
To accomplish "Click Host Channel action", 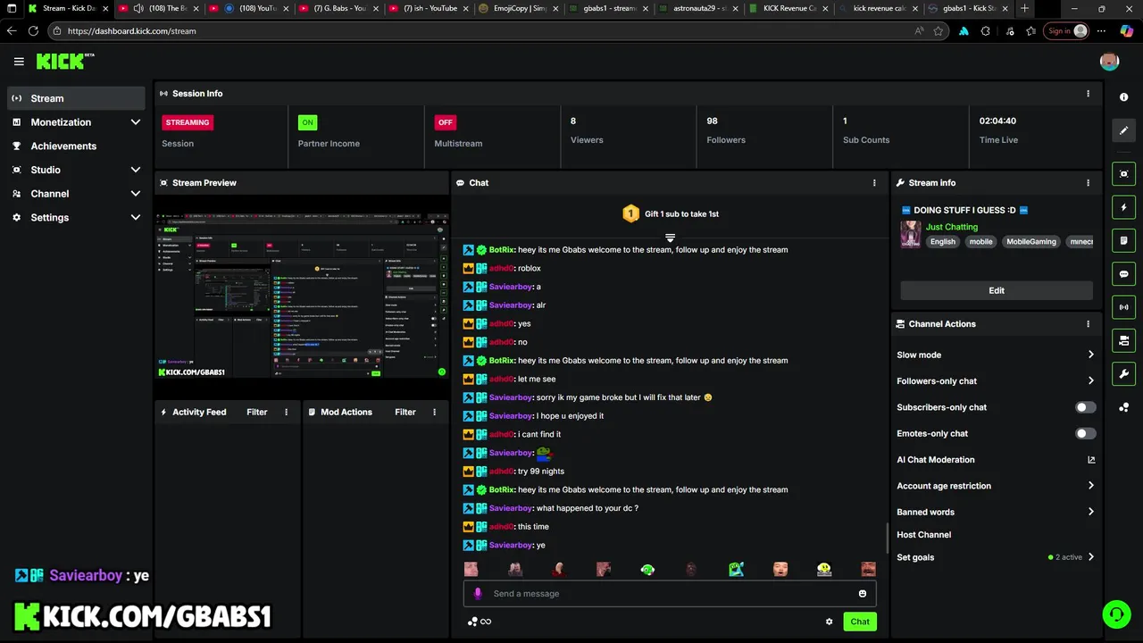I will (924, 535).
